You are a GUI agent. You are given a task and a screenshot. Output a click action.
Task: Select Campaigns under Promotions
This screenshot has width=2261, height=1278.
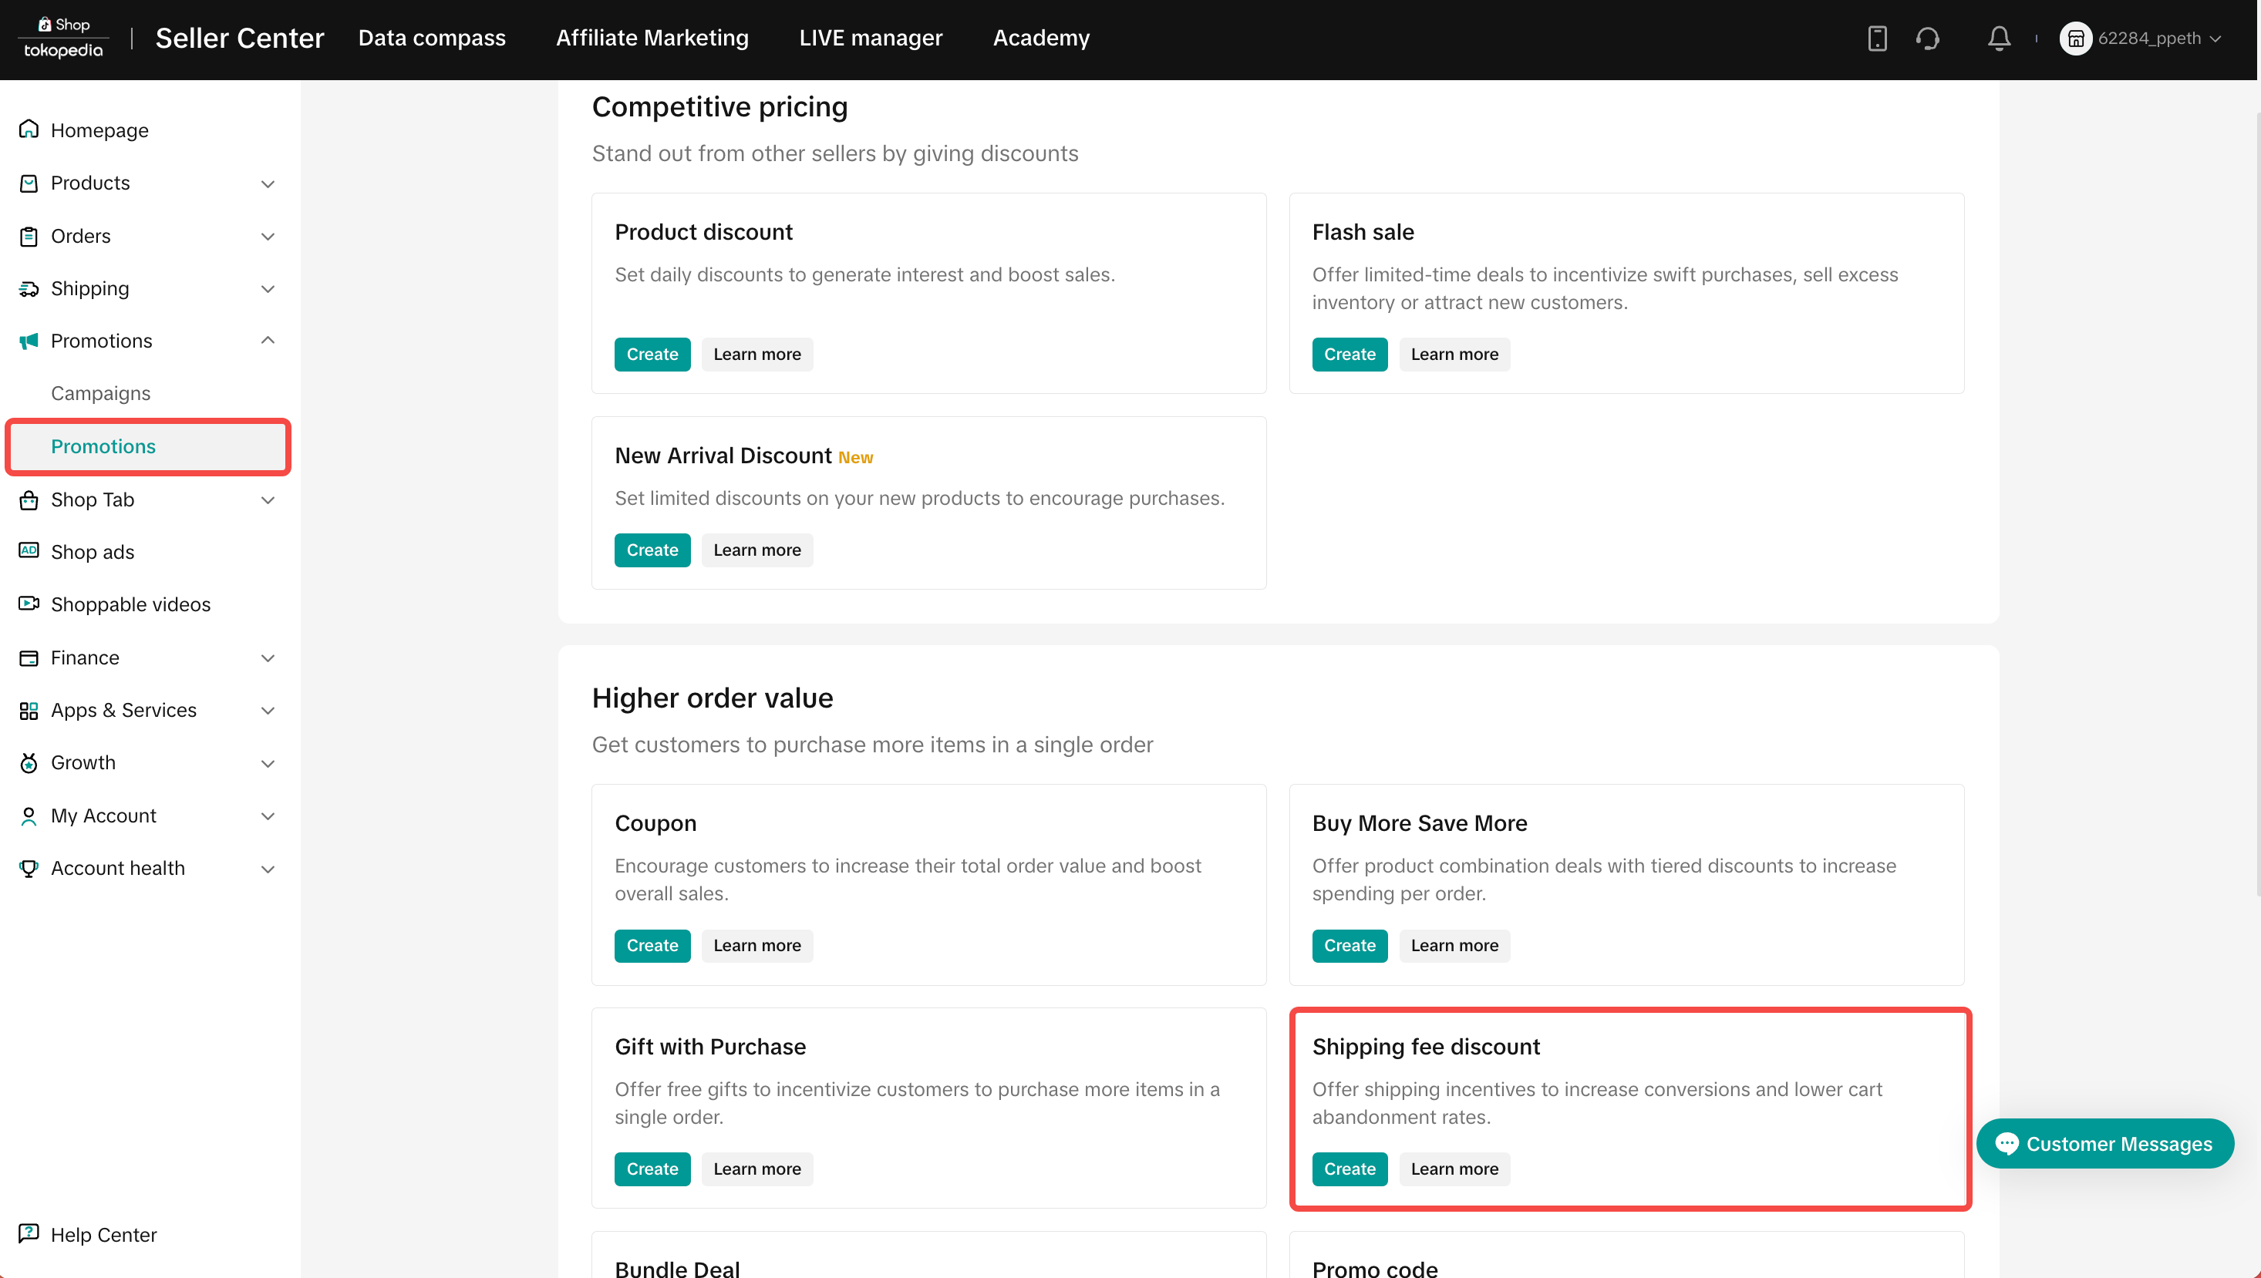point(100,393)
